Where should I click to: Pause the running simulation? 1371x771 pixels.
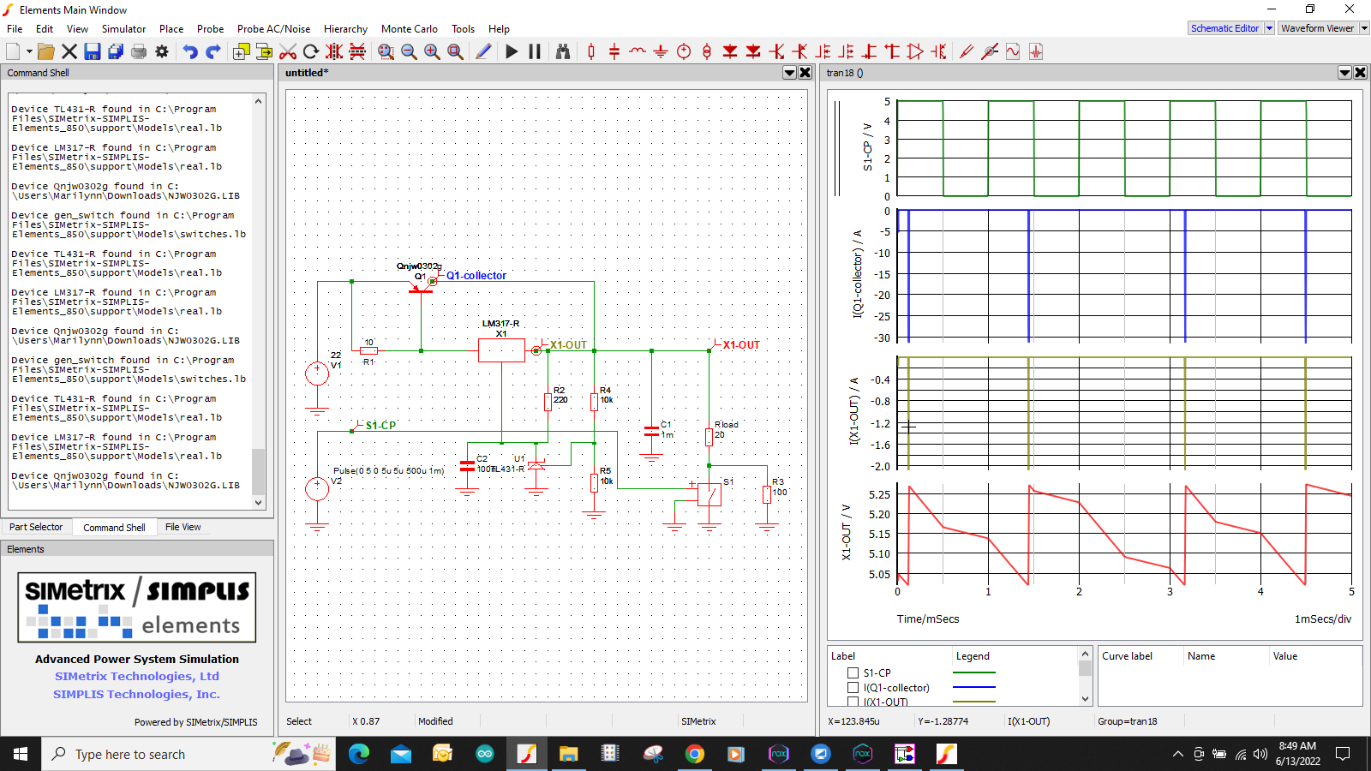tap(535, 51)
